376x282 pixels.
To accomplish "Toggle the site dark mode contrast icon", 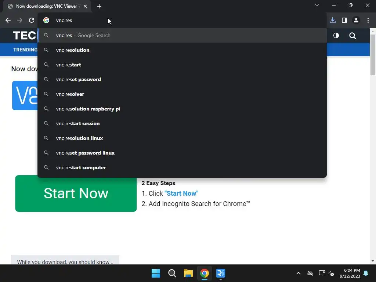I will tap(336, 36).
